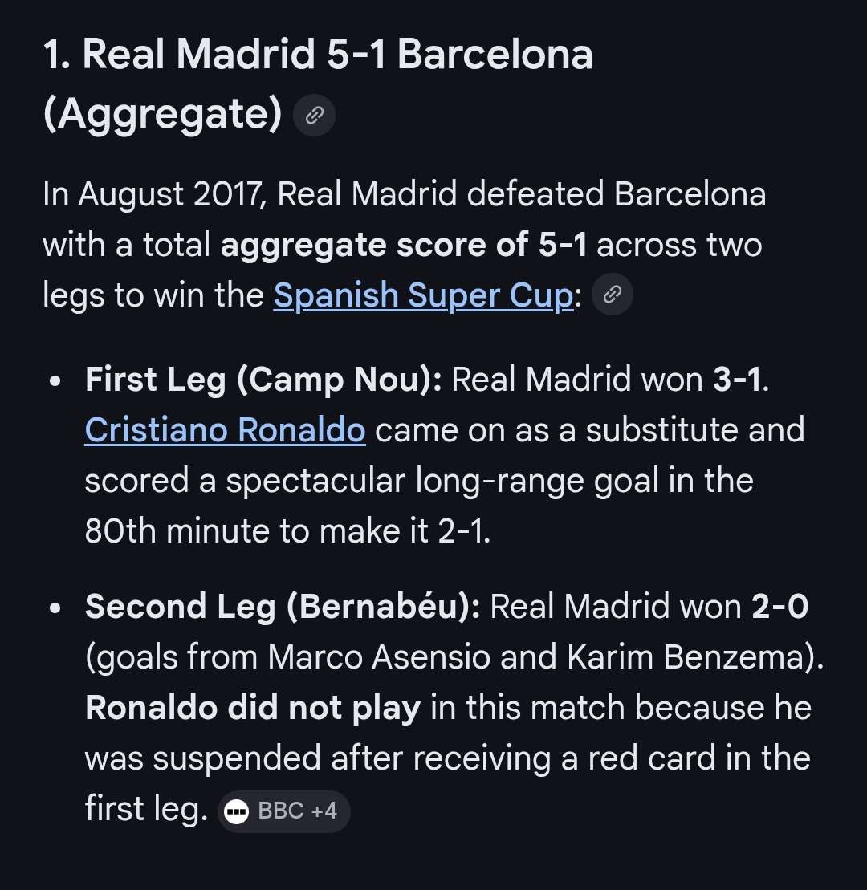This screenshot has height=890, width=867.
Task: Click the First Leg (Camp Nou) label
Action: (x=263, y=380)
